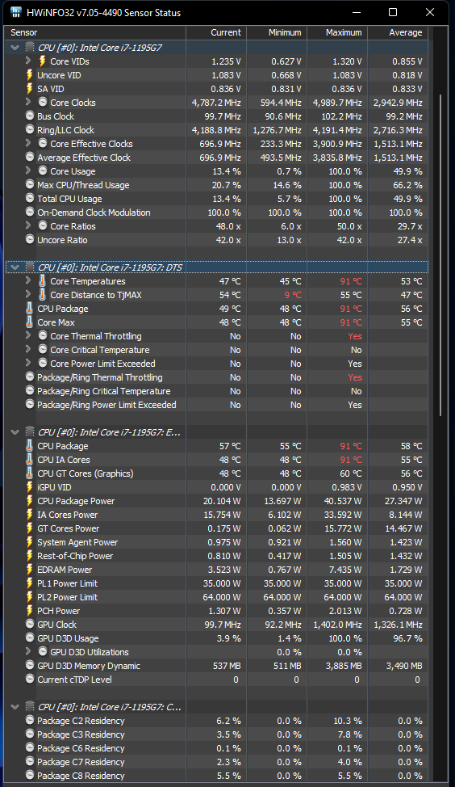Click the icon next to Ring/LLC Clock

[x=30, y=130]
